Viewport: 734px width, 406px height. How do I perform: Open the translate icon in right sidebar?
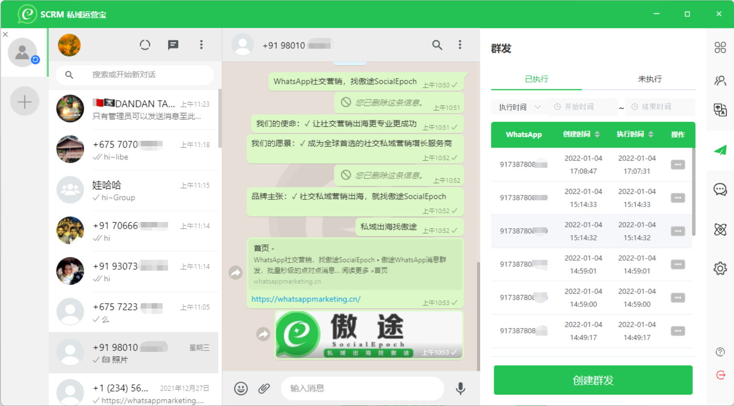720,110
